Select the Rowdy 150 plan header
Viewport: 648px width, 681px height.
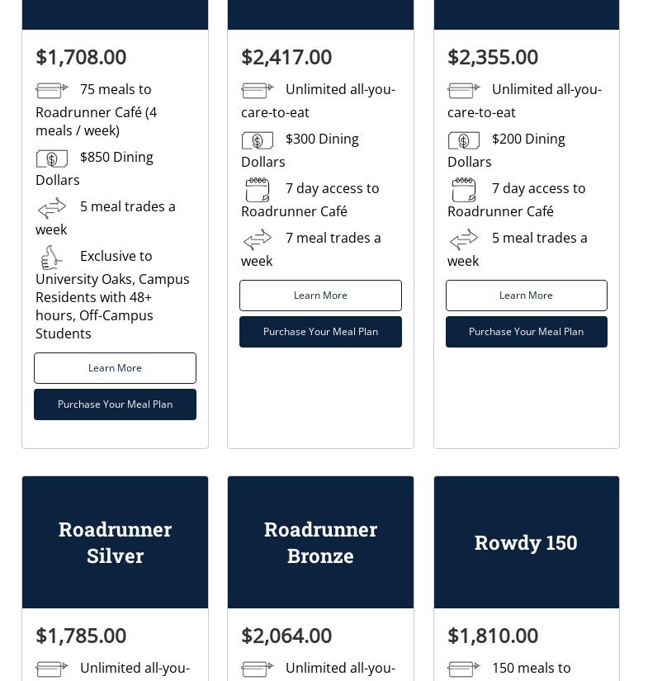pos(526,542)
